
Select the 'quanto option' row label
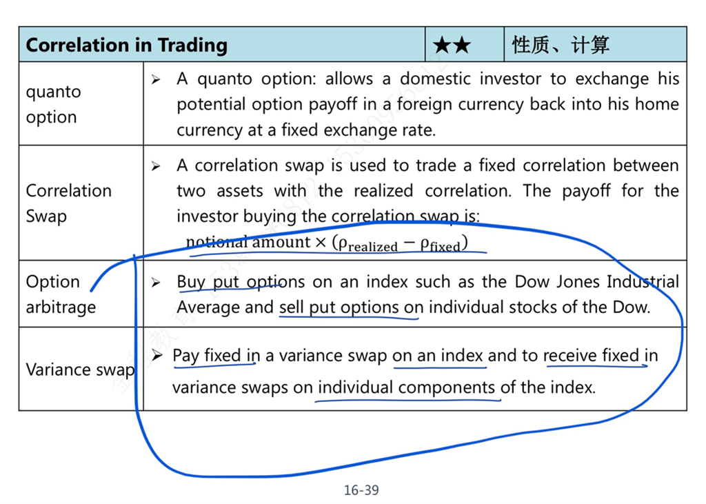click(x=54, y=104)
